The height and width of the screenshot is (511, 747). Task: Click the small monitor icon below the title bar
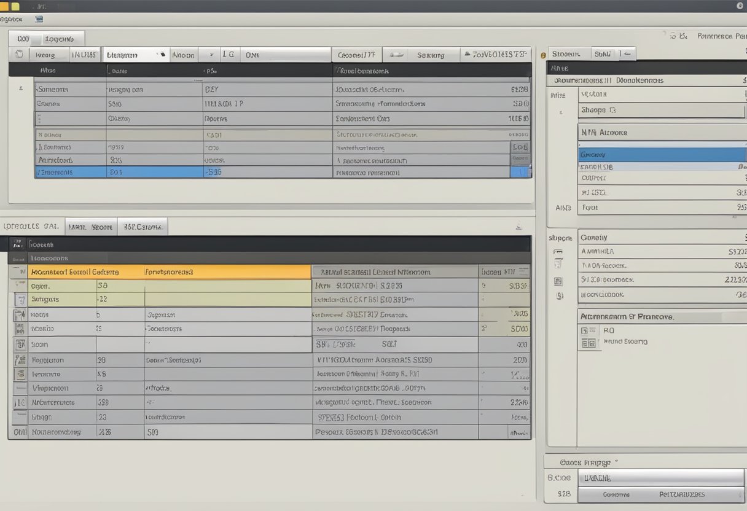39,19
